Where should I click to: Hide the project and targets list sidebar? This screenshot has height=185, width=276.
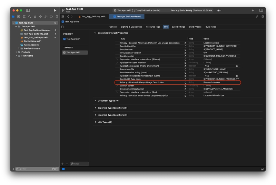62,27
